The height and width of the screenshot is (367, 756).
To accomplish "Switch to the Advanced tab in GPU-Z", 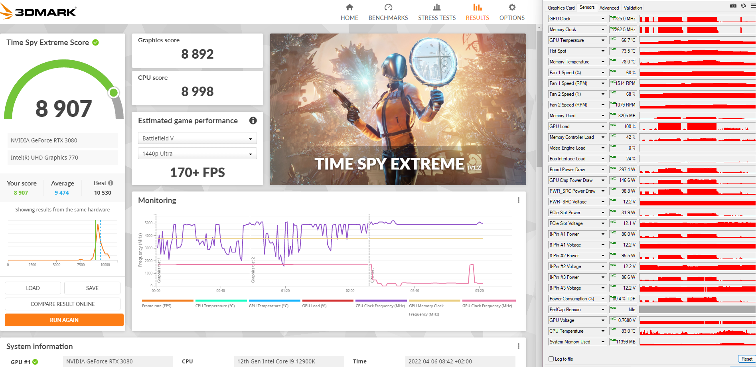I will tap(609, 8).
